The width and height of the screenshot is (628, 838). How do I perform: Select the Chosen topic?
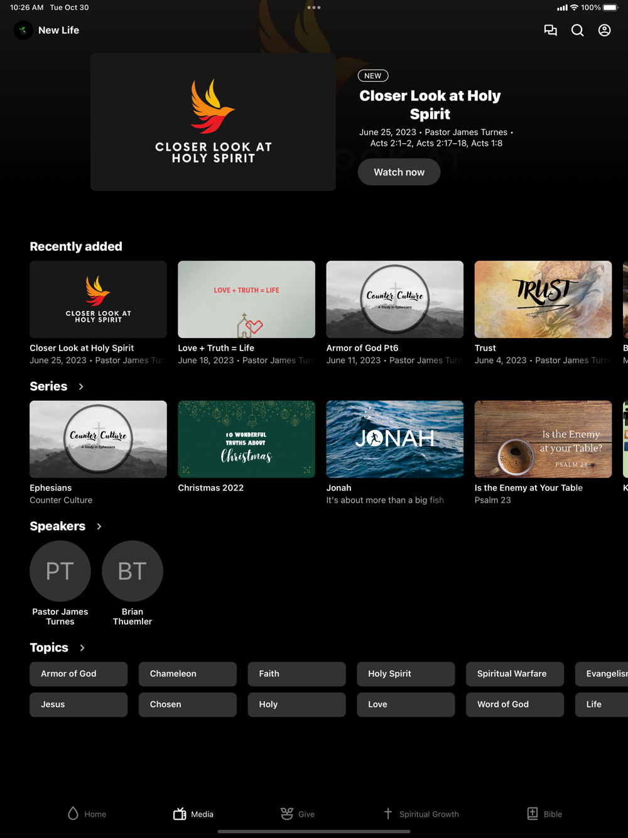(188, 705)
